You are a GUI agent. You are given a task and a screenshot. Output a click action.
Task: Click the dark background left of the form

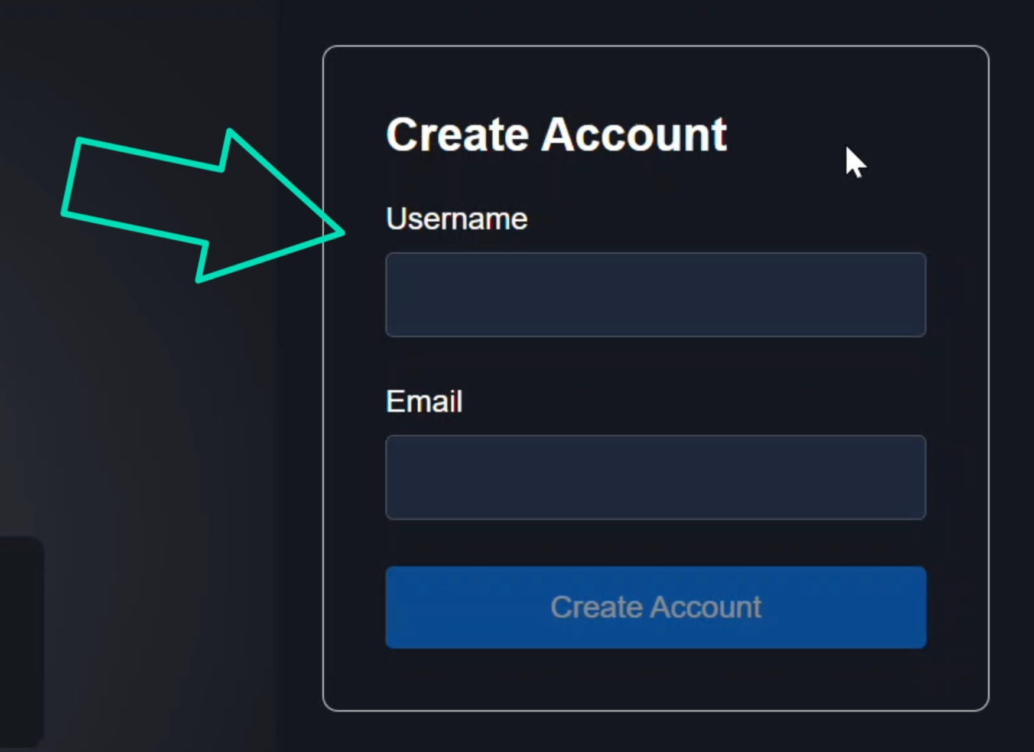(x=148, y=413)
